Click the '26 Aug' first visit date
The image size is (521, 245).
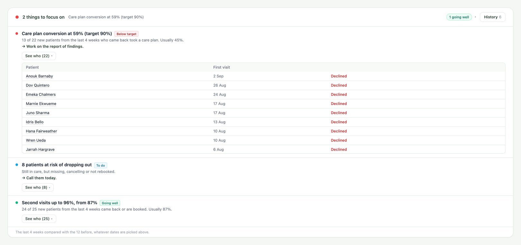[220, 85]
